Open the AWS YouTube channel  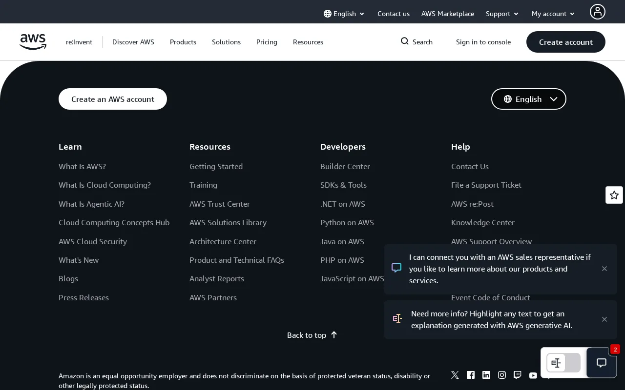(533, 375)
